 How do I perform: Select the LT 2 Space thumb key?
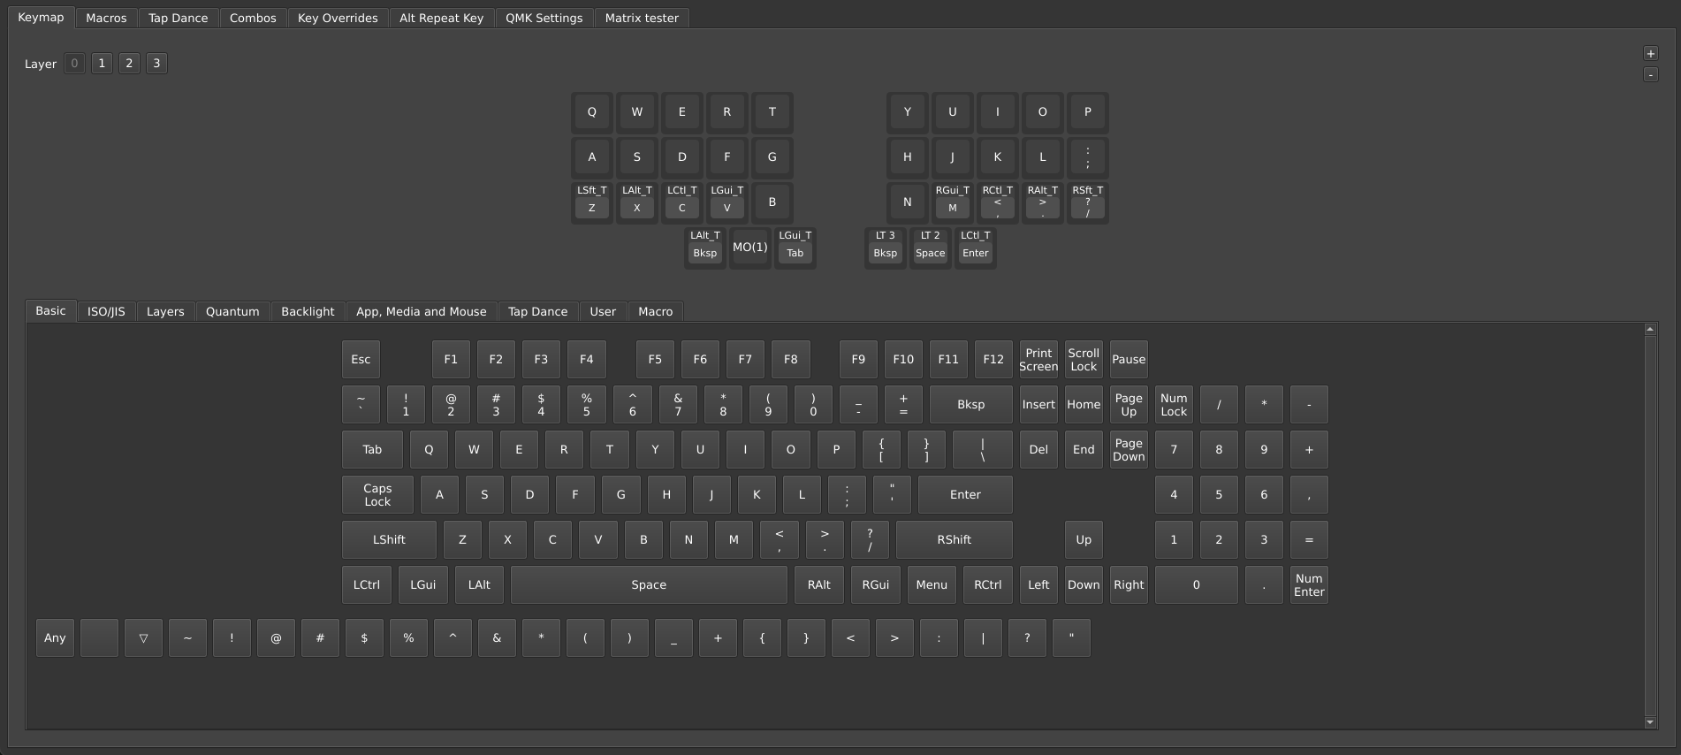[x=930, y=247]
